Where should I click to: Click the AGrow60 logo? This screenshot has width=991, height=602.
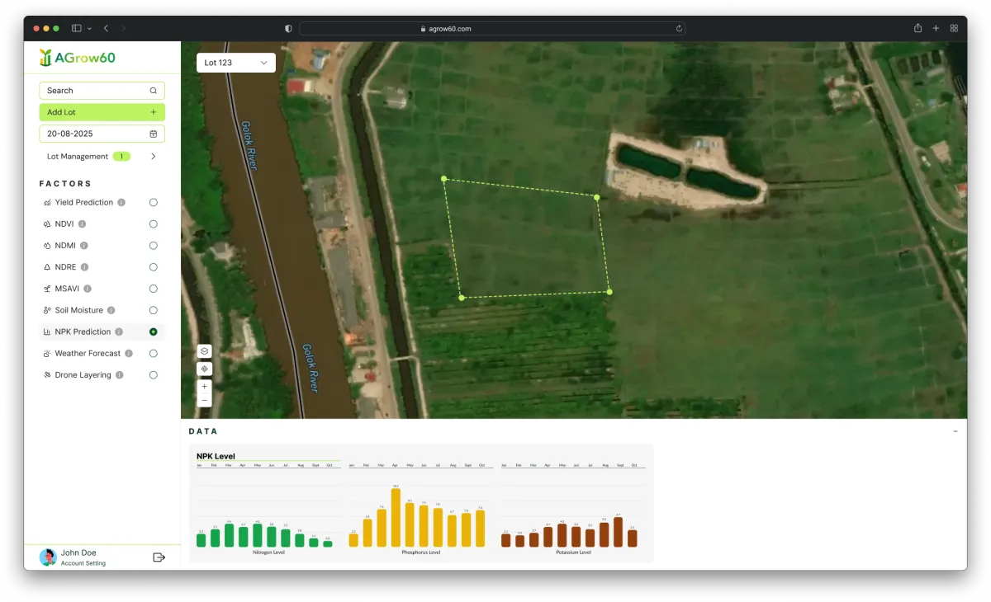click(x=78, y=58)
